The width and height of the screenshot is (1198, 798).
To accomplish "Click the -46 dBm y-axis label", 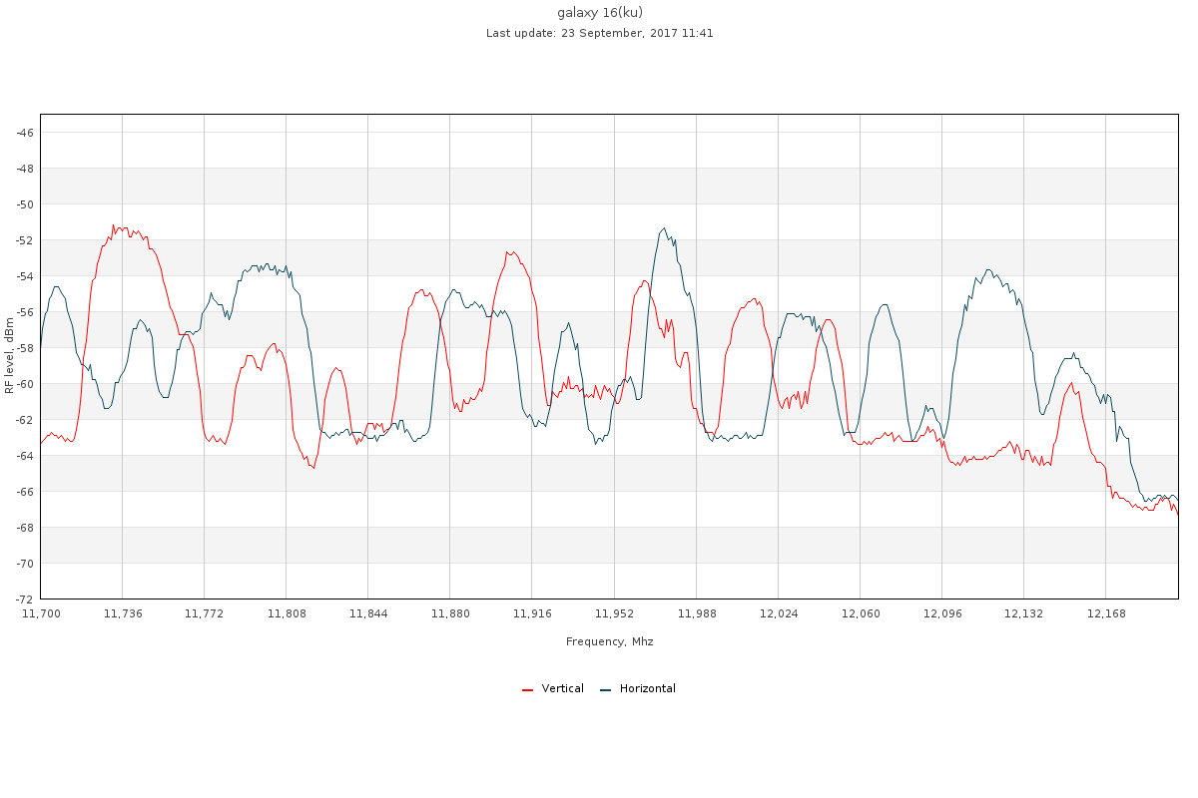I will pyautogui.click(x=24, y=133).
